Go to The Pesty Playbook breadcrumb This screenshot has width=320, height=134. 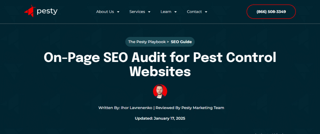tap(147, 42)
